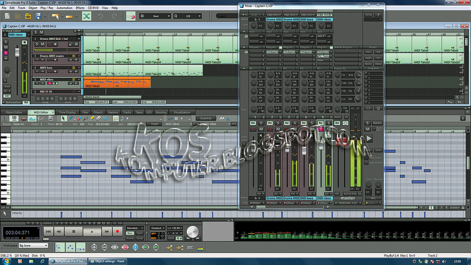Toggle the Loop button in the transport
471x265 pixels.
coord(139,238)
